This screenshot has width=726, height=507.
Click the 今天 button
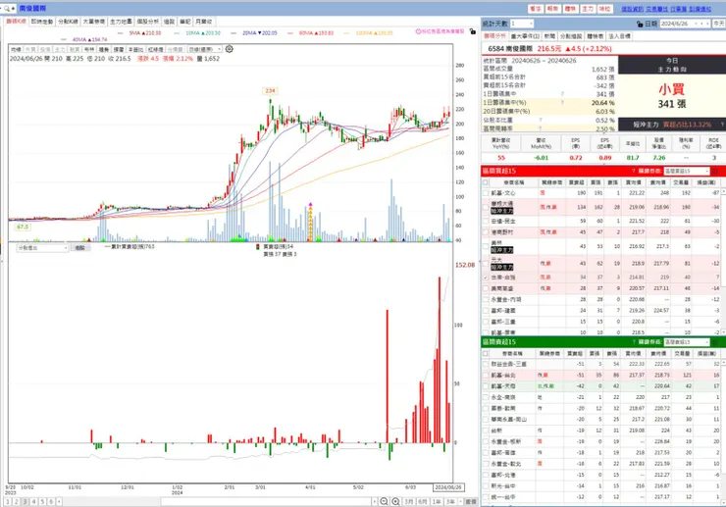point(718,24)
